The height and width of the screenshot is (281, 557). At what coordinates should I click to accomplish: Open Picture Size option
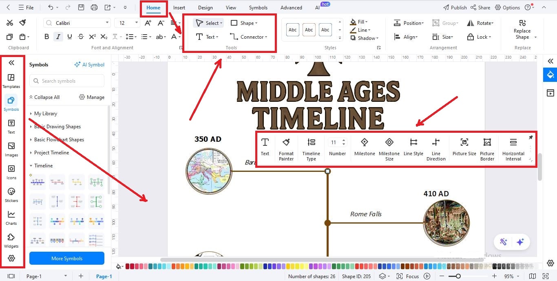pyautogui.click(x=464, y=147)
